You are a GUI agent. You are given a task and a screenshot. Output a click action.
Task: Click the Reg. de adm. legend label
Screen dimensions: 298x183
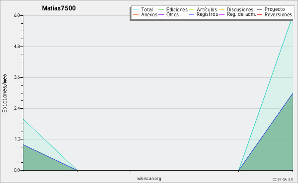241,14
